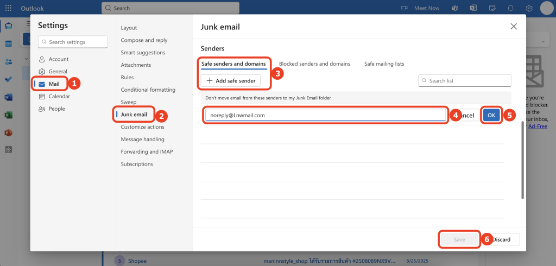Open the settings gear icon in header
Viewport: 556px width, 266px height.
(x=529, y=8)
